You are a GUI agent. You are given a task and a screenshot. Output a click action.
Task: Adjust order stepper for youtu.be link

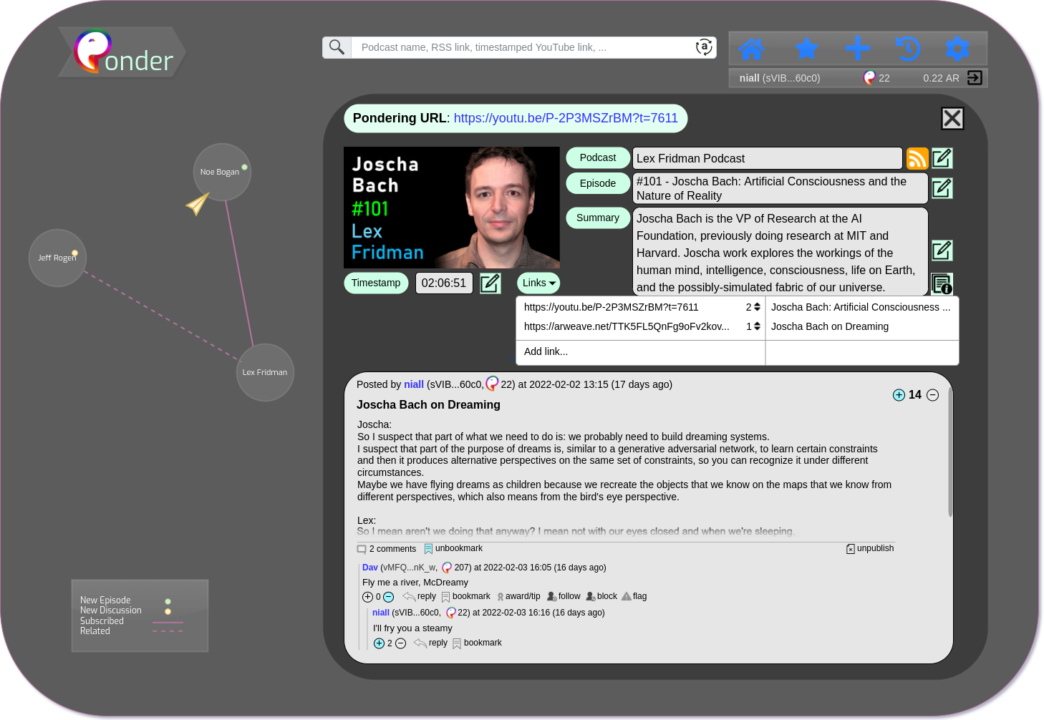pyautogui.click(x=757, y=307)
